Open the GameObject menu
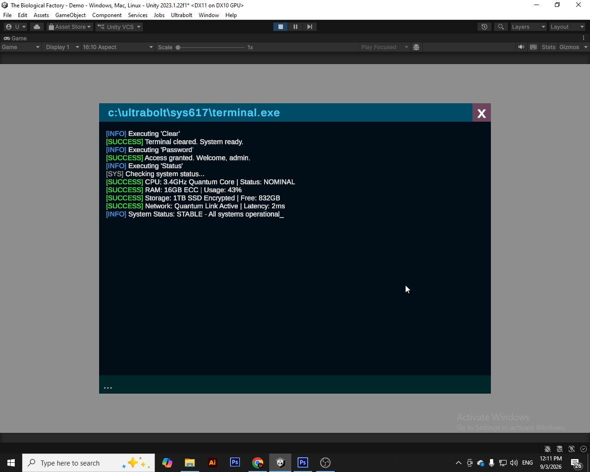This screenshot has width=590, height=472. (71, 15)
